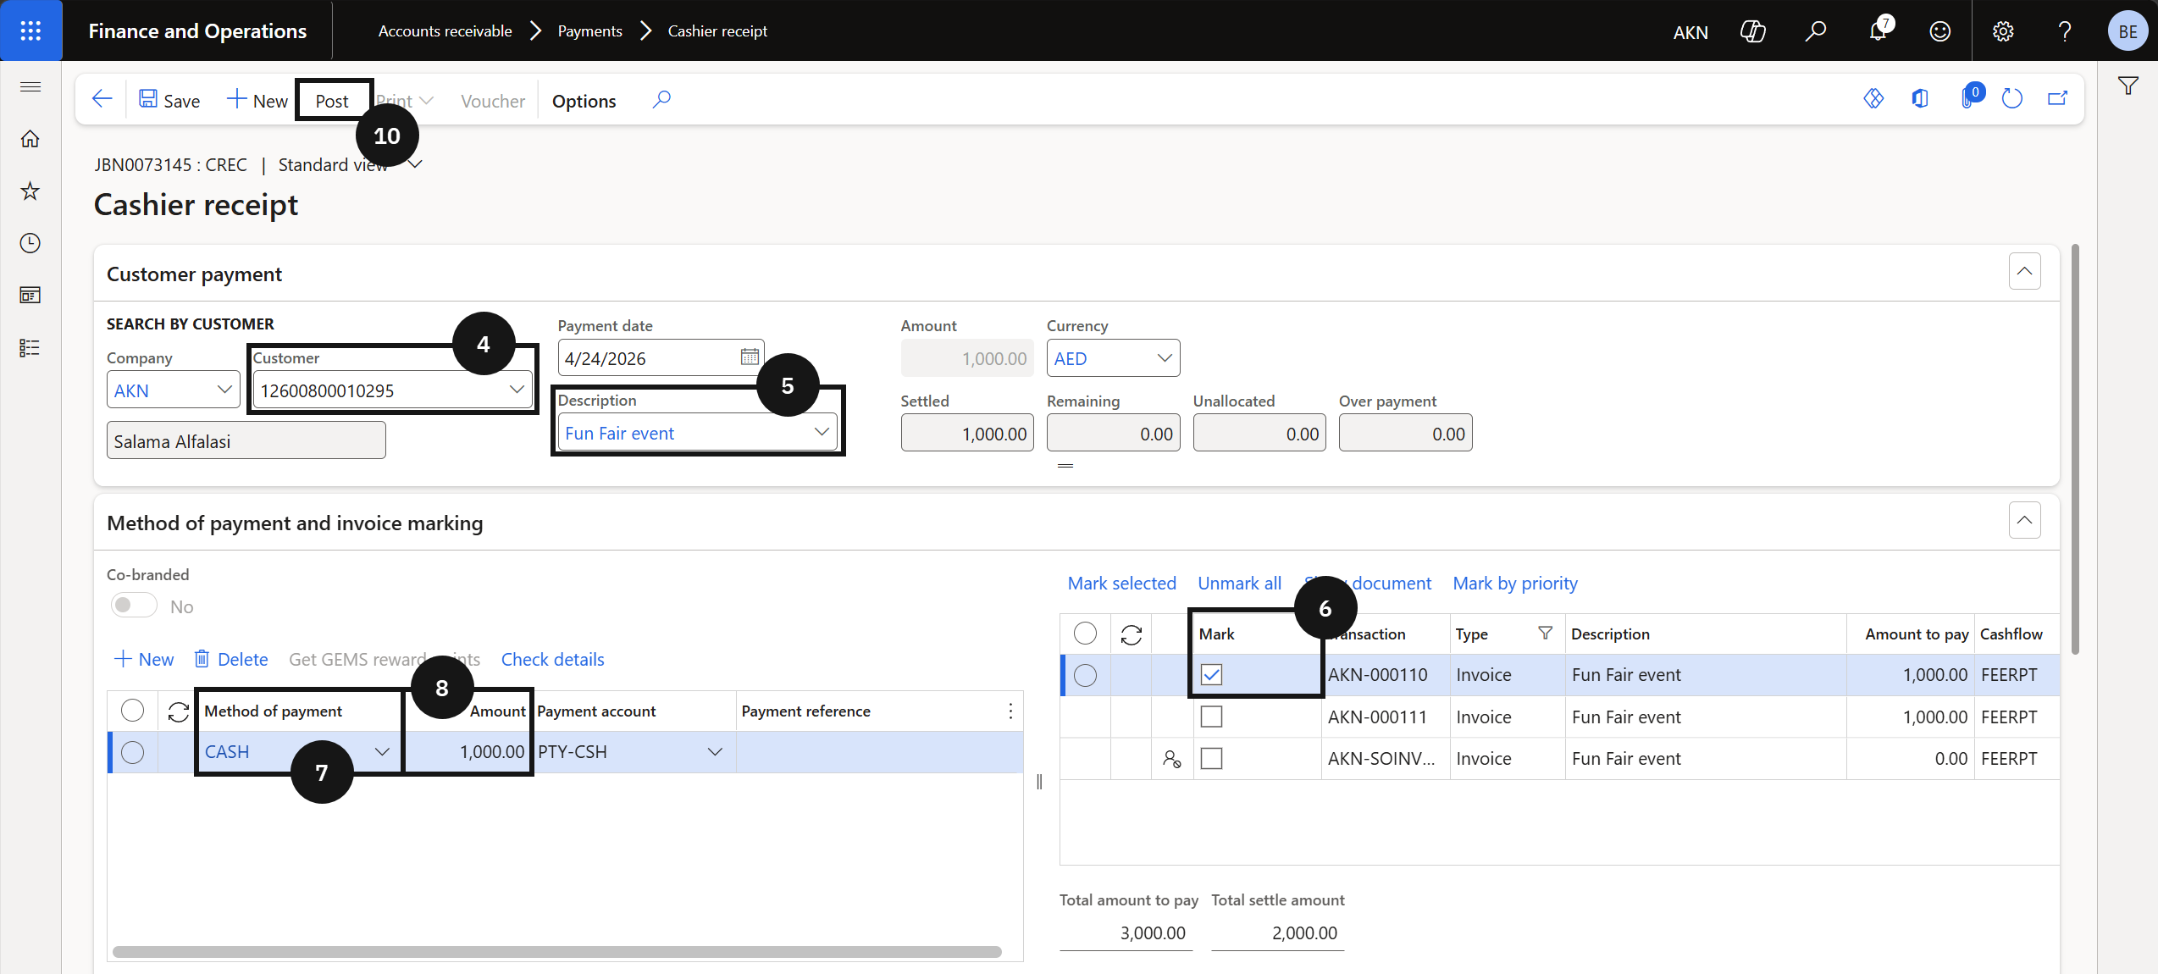This screenshot has height=974, width=2158.
Task: Open the app launcher waffle icon
Action: click(x=30, y=30)
